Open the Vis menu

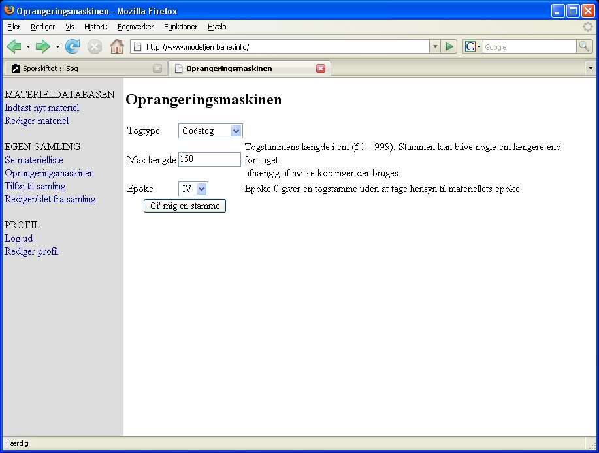pyautogui.click(x=69, y=27)
